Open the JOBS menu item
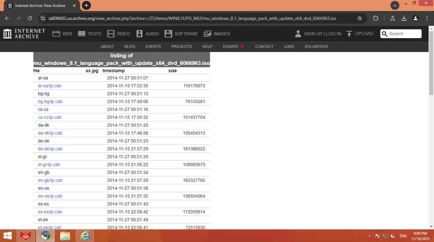This screenshot has width=434, height=242. tap(289, 46)
